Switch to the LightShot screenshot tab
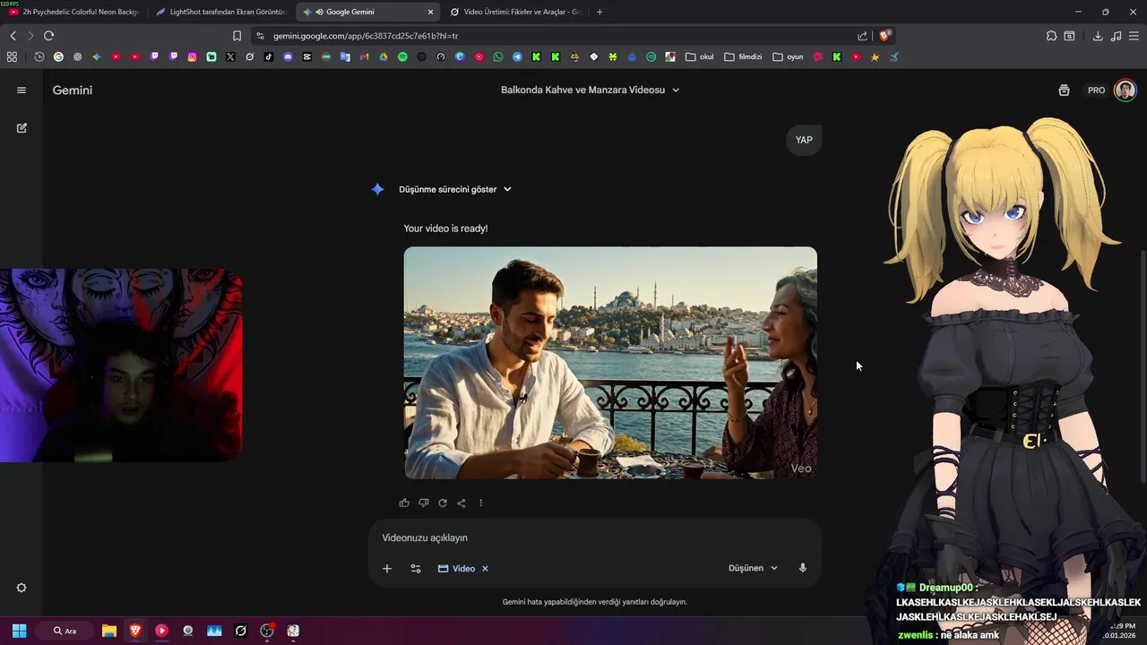Image resolution: width=1147 pixels, height=645 pixels. (220, 12)
